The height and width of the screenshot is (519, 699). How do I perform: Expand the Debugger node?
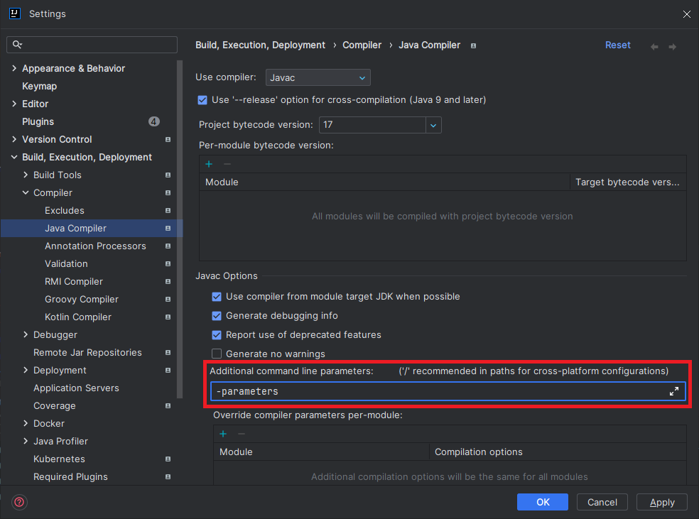click(x=26, y=334)
